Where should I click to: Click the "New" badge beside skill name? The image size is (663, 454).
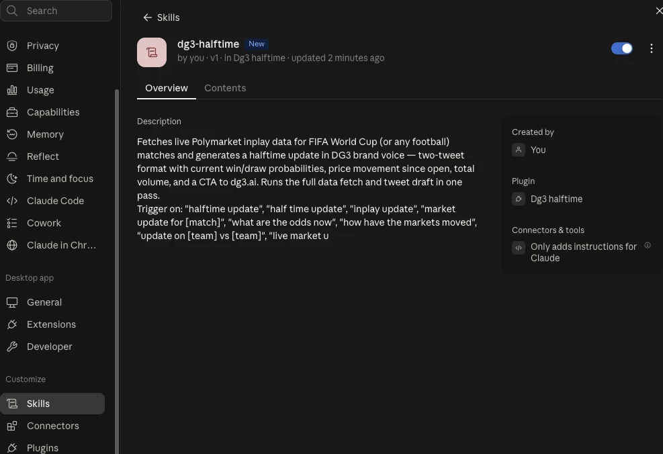pos(257,44)
